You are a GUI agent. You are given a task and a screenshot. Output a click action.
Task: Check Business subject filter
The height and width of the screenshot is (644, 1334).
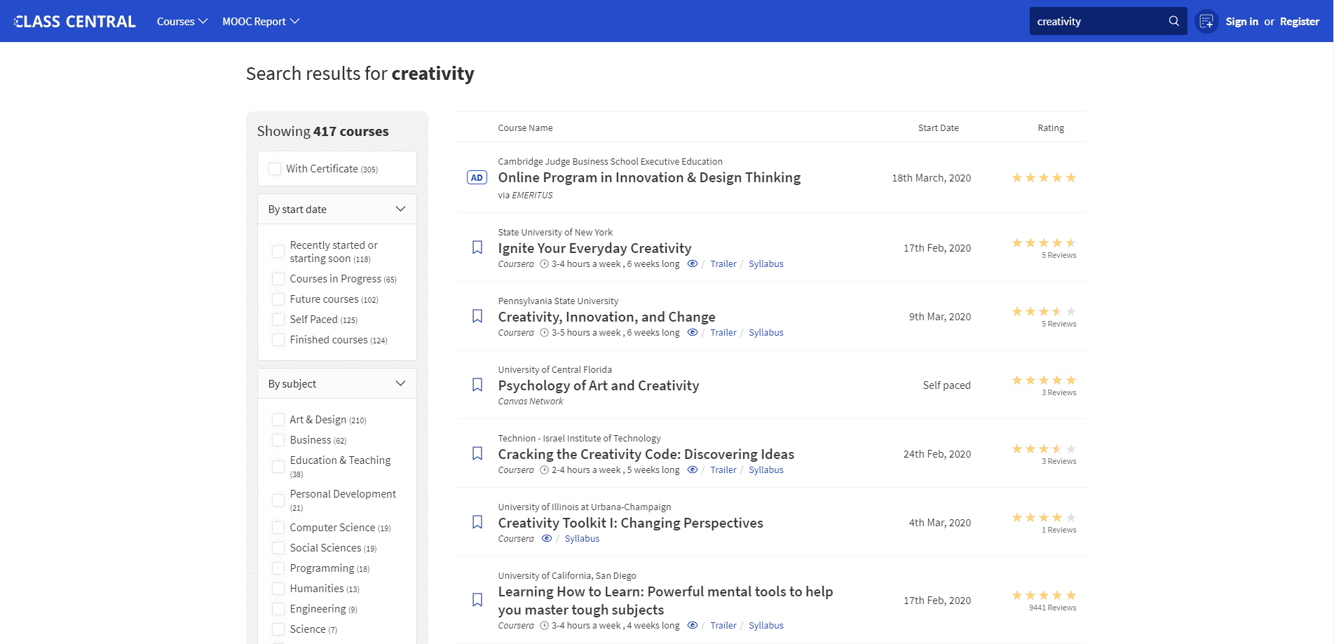point(278,440)
